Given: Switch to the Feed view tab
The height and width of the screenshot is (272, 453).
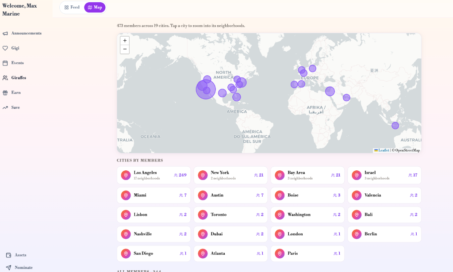Looking at the screenshot, I should click(x=72, y=8).
